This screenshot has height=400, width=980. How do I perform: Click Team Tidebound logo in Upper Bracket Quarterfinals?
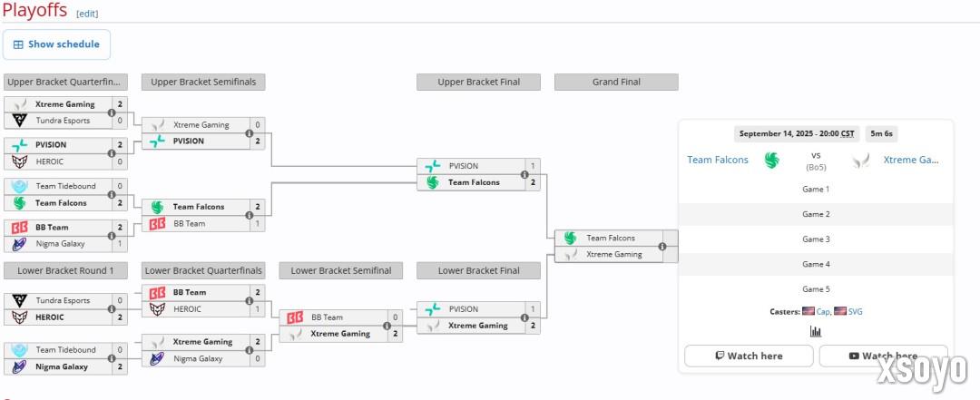point(19,186)
